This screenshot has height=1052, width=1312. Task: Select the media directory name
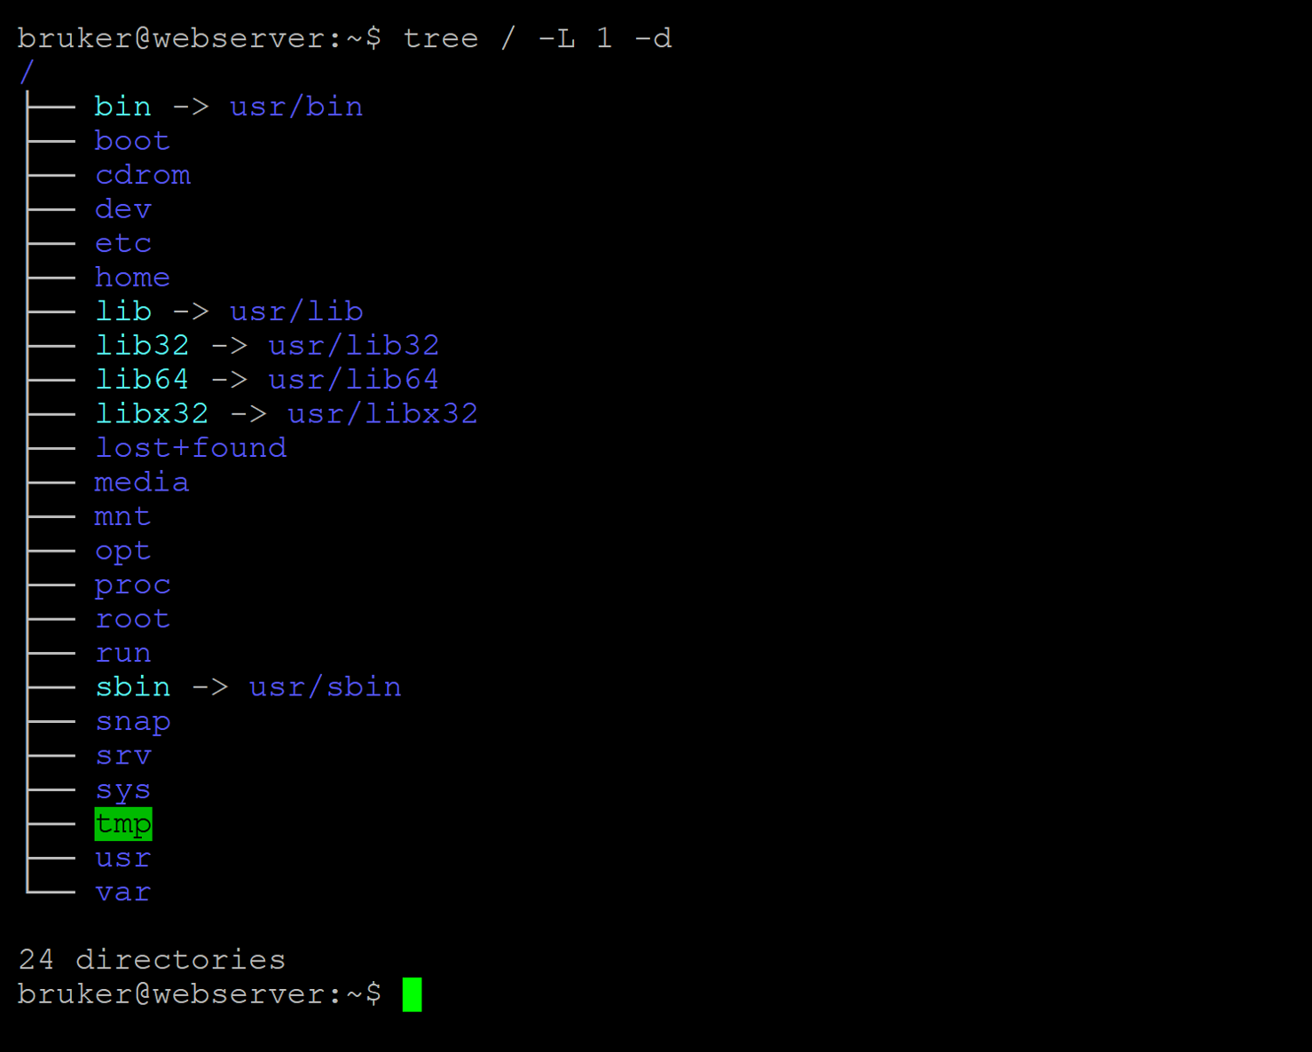click(142, 483)
